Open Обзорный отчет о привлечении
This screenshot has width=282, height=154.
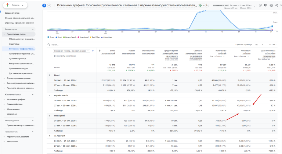[x=22, y=39]
